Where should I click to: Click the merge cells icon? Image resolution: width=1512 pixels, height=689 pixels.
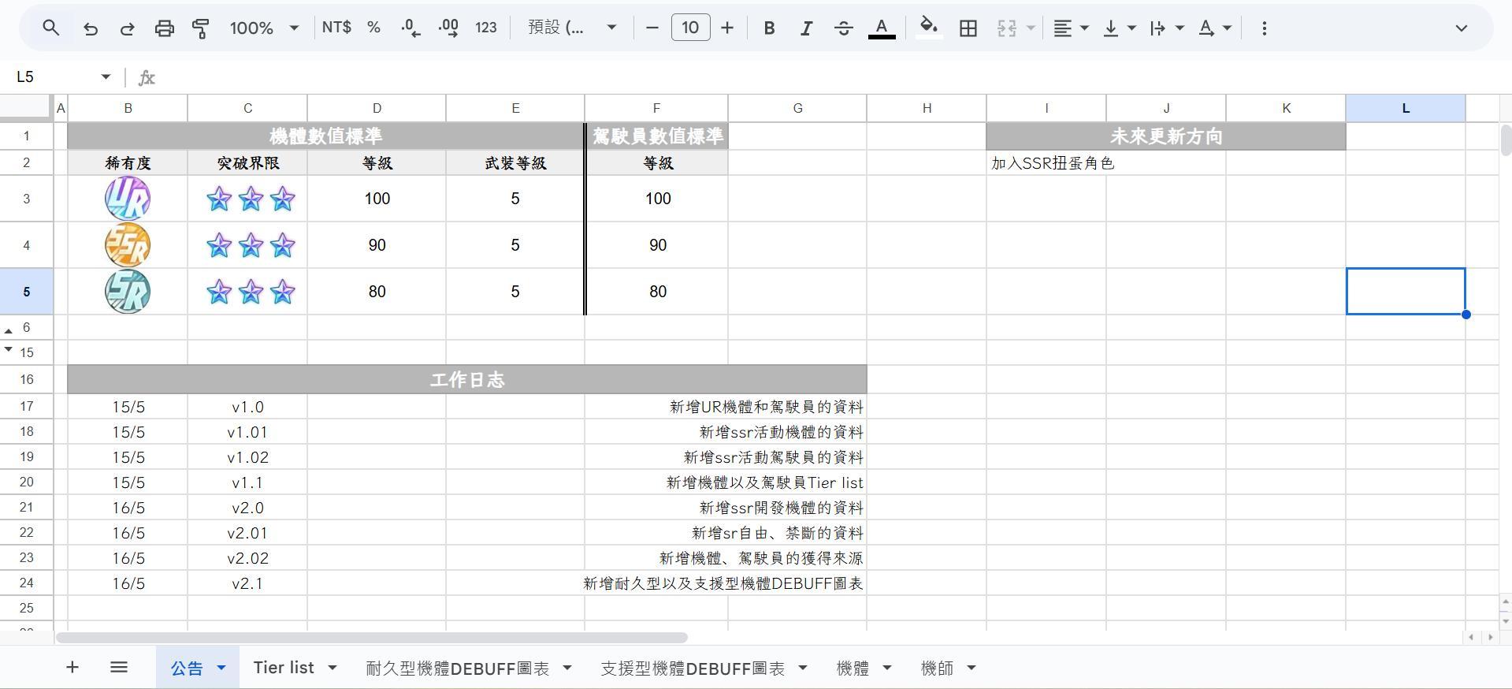1006,28
